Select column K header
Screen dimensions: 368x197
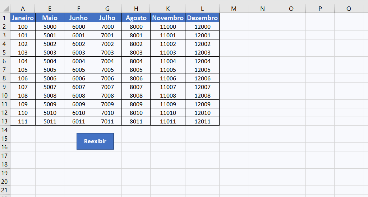point(168,9)
